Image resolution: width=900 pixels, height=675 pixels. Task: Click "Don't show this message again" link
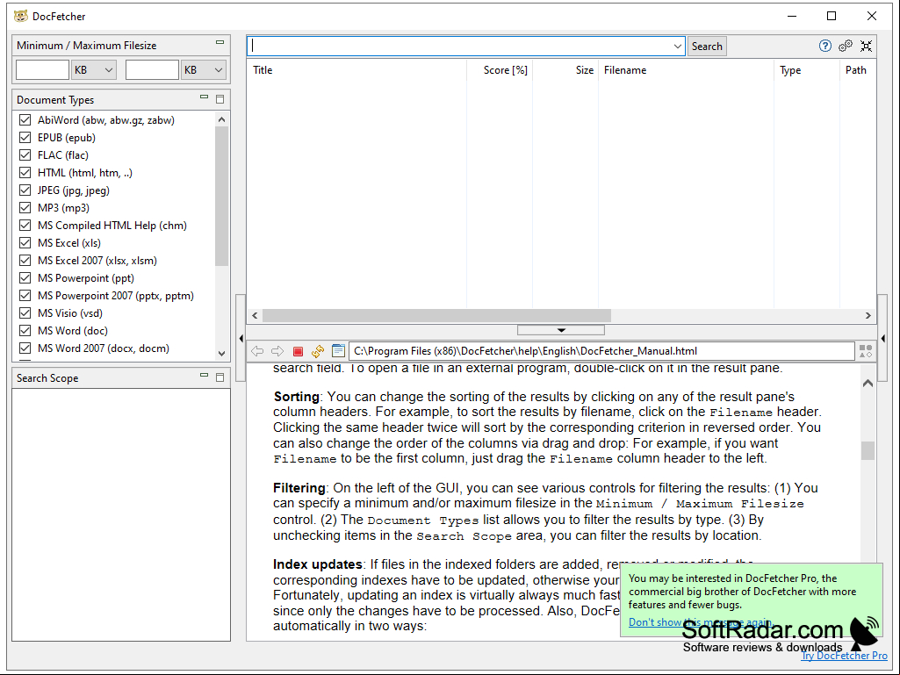click(701, 622)
